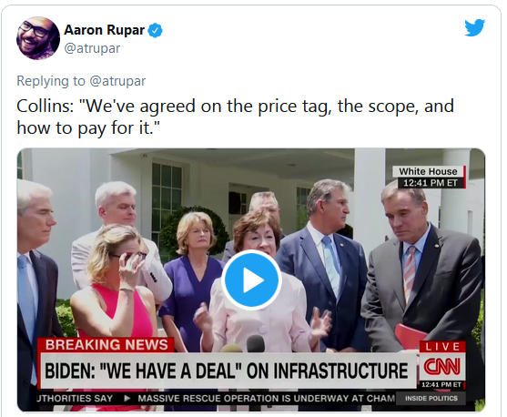Open the Collins quote tweet text
507x417 pixels.
(x=235, y=117)
